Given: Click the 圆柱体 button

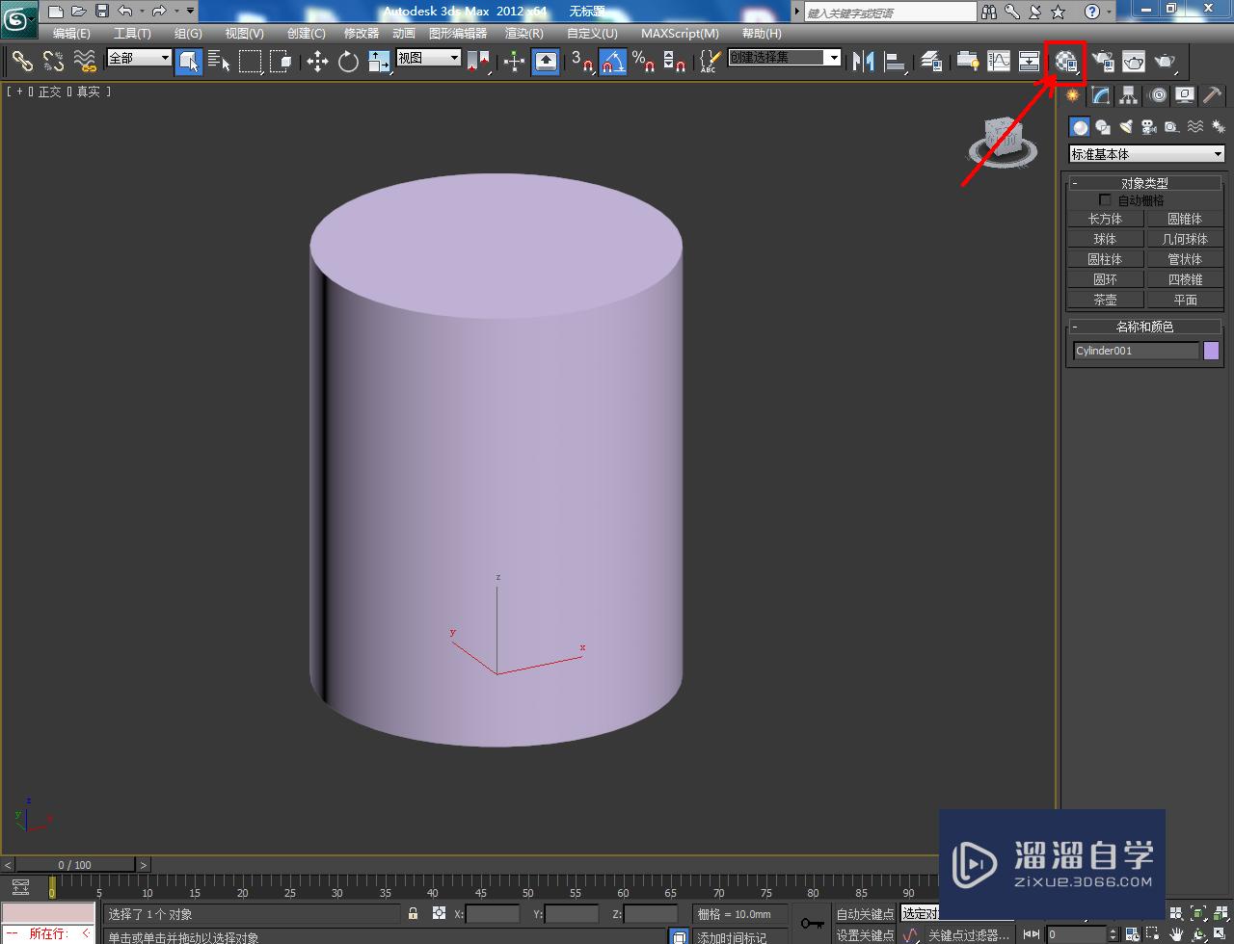Looking at the screenshot, I should coord(1105,259).
